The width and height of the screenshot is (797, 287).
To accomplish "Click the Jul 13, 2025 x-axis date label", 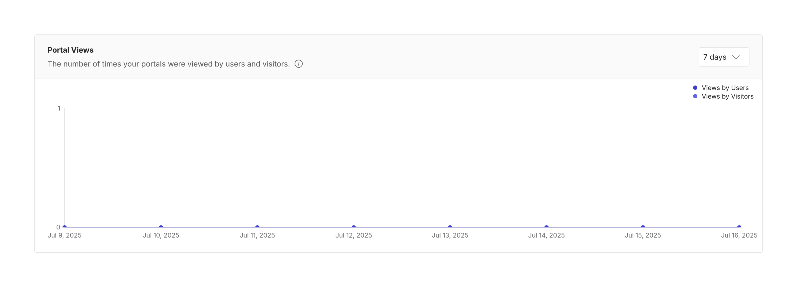I will [450, 235].
